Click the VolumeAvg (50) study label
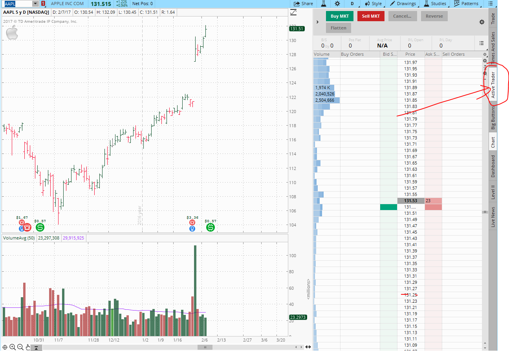 [19, 238]
